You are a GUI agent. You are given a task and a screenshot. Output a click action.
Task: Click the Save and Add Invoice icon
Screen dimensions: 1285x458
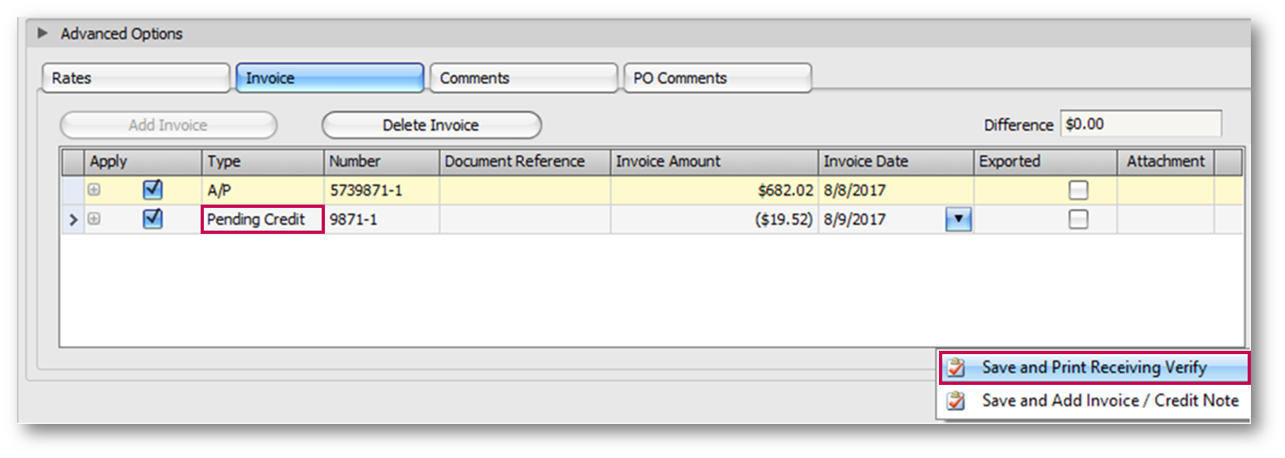956,400
